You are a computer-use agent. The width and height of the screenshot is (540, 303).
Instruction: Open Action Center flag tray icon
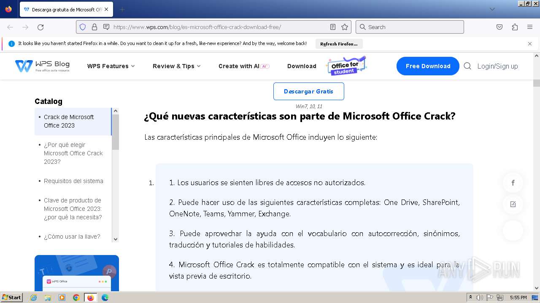point(490,298)
